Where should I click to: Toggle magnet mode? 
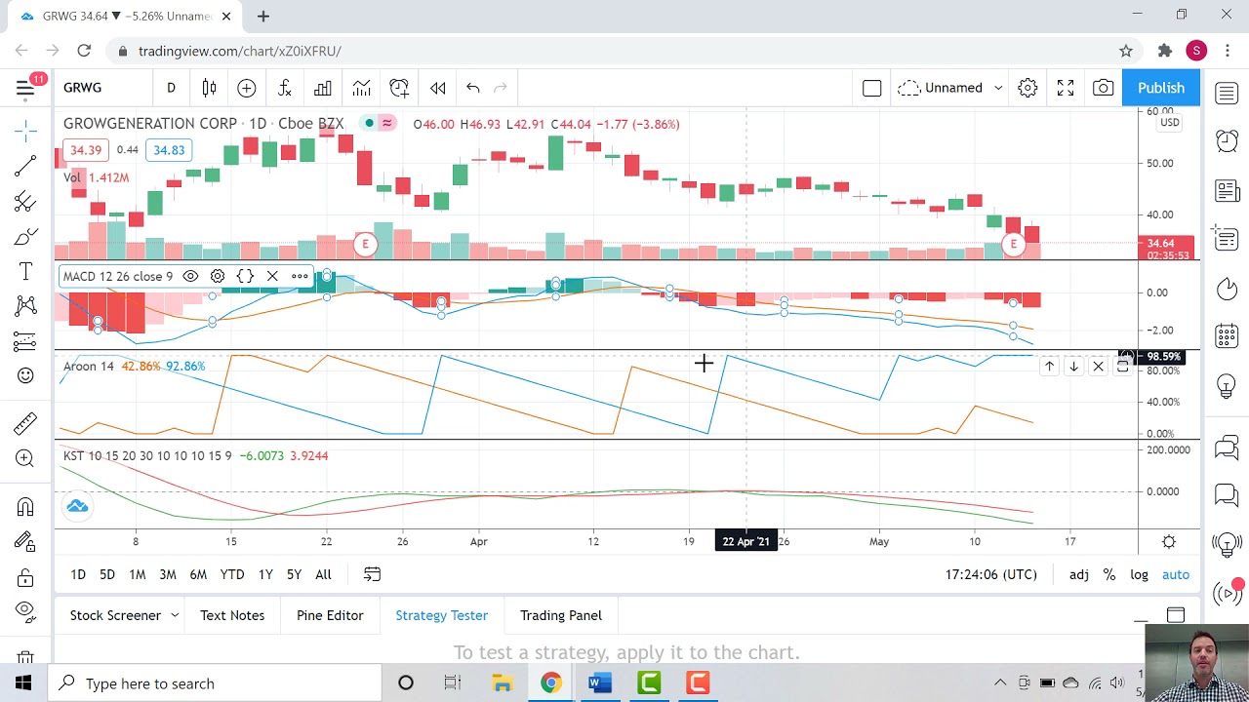pyautogui.click(x=25, y=506)
